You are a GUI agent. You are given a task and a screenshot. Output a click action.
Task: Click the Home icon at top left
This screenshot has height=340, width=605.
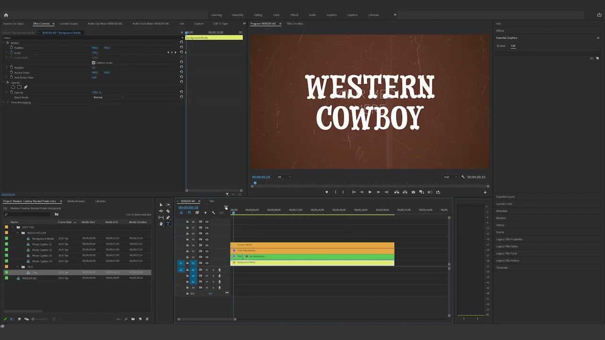(6, 15)
